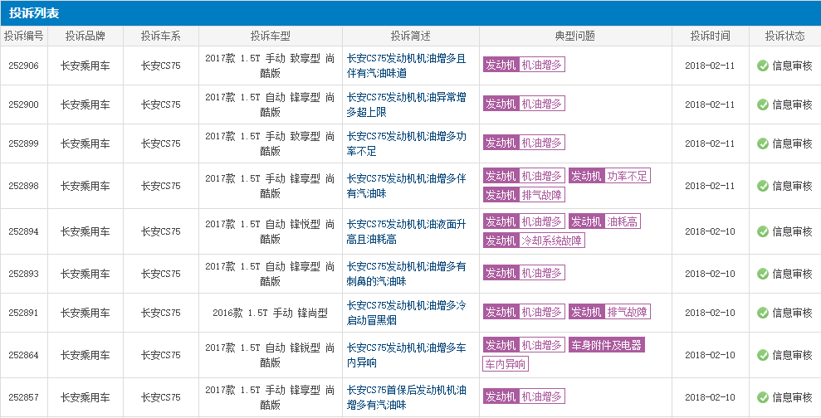Click the green check icon for complaint 252898
The height and width of the screenshot is (418, 821).
pyautogui.click(x=762, y=186)
